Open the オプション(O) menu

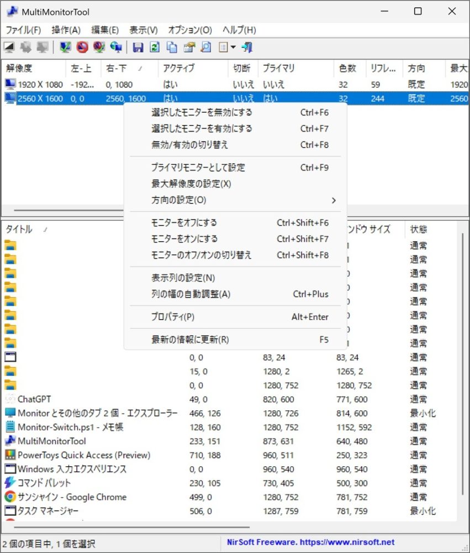click(x=190, y=30)
